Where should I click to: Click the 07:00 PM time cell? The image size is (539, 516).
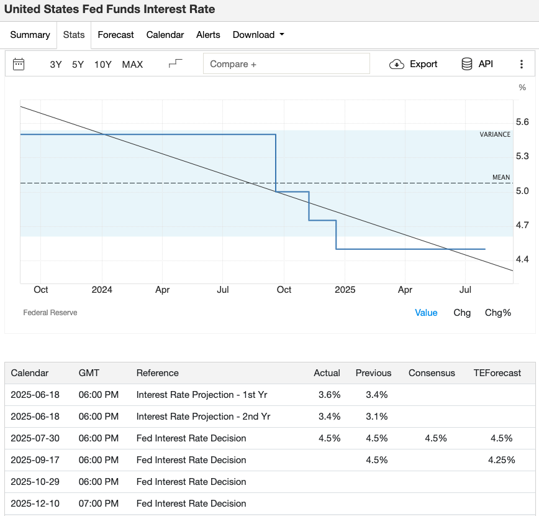pyautogui.click(x=99, y=504)
